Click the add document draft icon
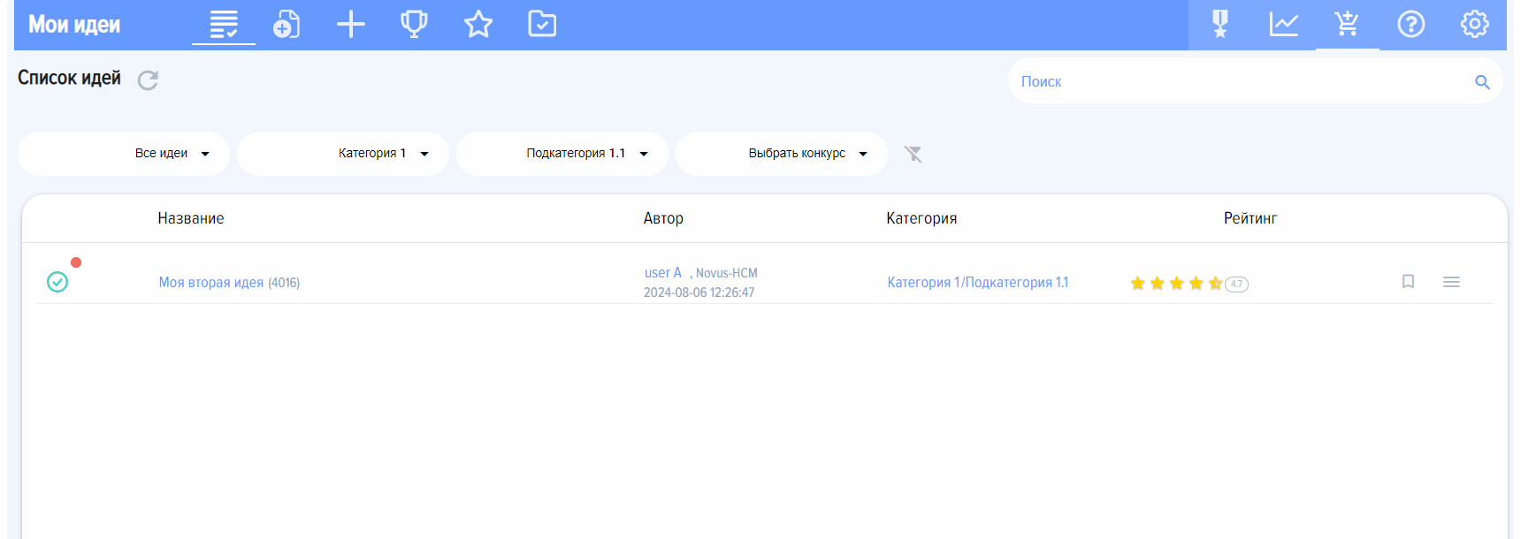 [x=287, y=24]
